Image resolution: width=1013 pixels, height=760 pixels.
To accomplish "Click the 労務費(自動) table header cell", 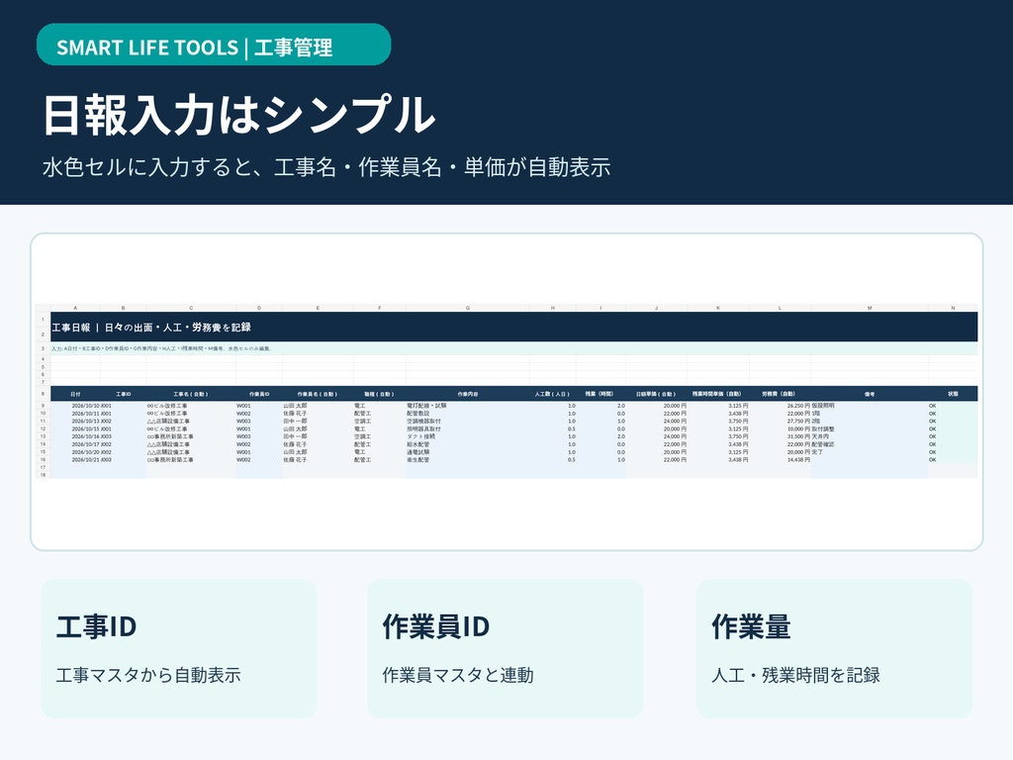I will tap(780, 394).
